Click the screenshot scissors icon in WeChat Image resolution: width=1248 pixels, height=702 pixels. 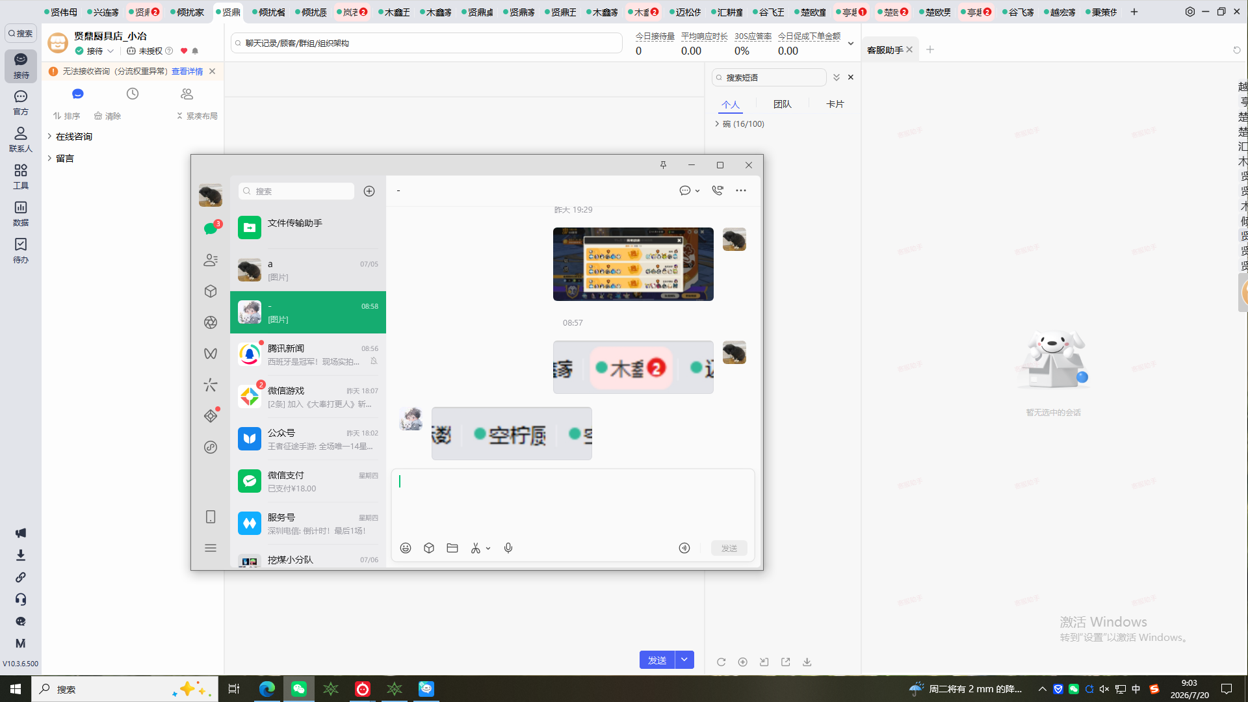point(476,548)
